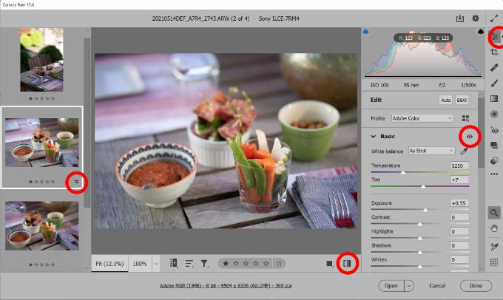Viewport: 503px width, 300px height.
Task: Click the Temperature value field 5250
Action: pos(459,166)
